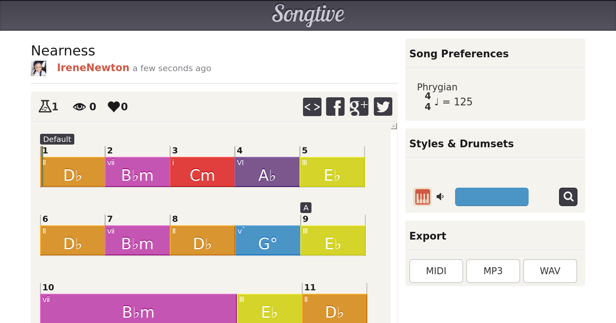The image size is (616, 323).
Task: Open IreneNewton's profile link
Action: pyautogui.click(x=93, y=68)
